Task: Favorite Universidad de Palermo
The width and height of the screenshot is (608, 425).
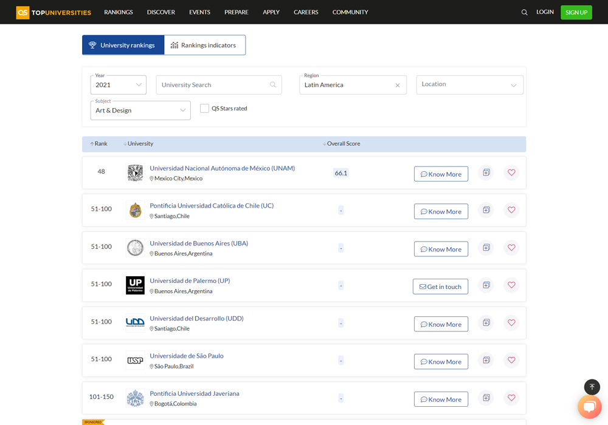Action: (511, 285)
